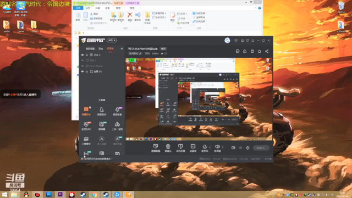This screenshot has height=198, width=352.
Task: Open the 文件 File tab in Explorer
Action: [78, 8]
